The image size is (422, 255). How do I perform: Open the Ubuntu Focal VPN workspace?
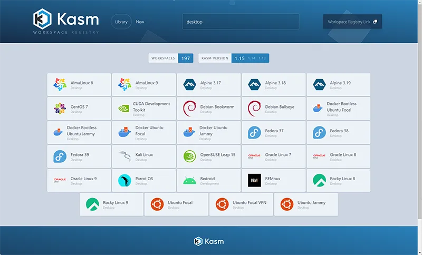(241, 204)
